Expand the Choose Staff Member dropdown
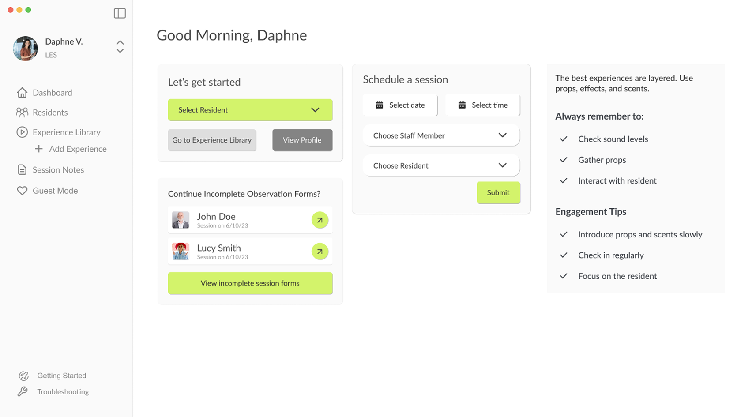 (503, 135)
